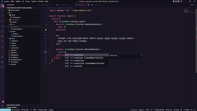Open package.json in the explorer
Image resolution: width=197 pixels, height=111 pixels.
coord(14,55)
